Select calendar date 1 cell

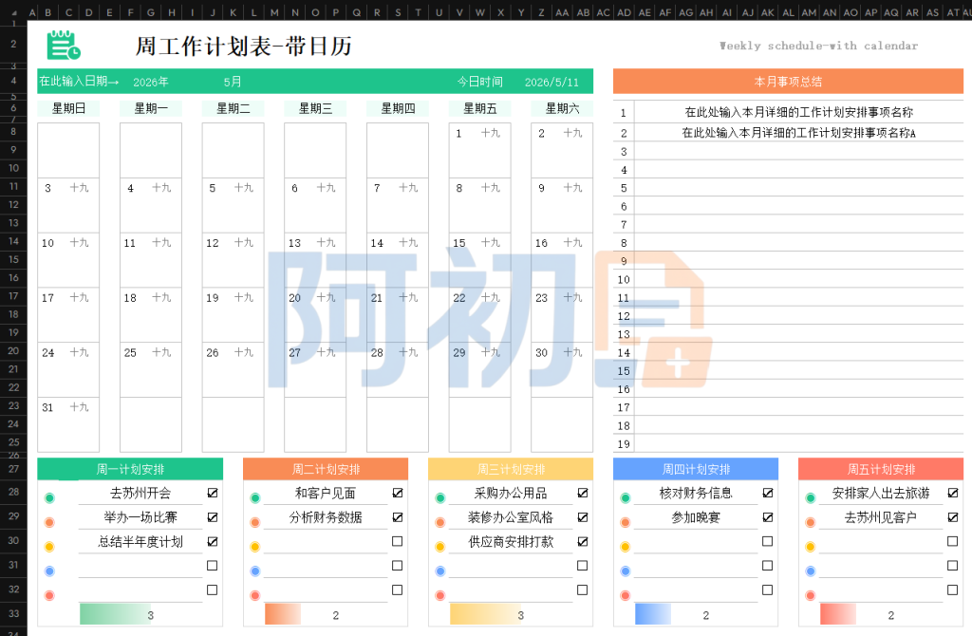point(479,151)
